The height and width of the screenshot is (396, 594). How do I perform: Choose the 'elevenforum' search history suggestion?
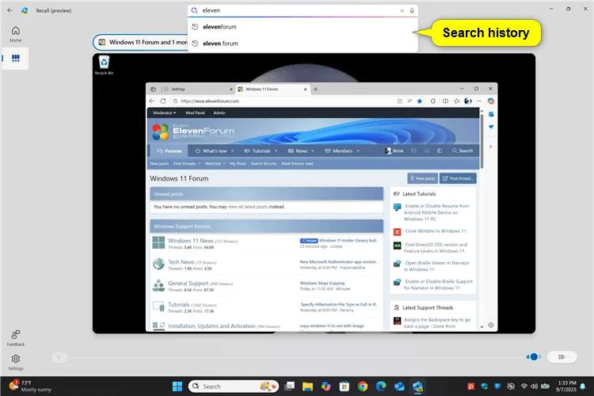click(303, 27)
